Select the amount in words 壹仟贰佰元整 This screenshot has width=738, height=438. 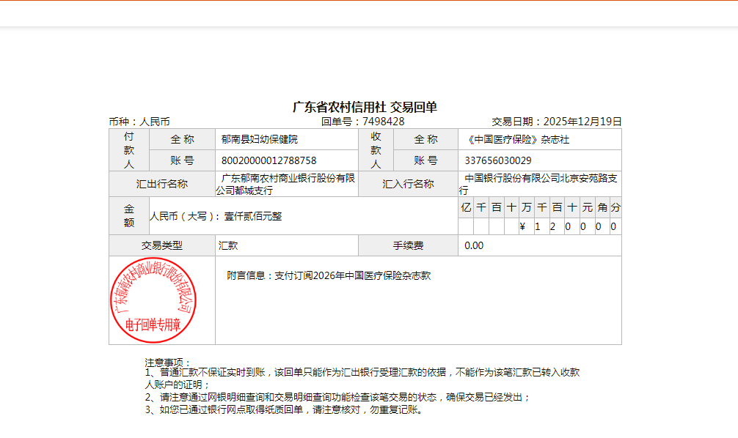(x=253, y=216)
